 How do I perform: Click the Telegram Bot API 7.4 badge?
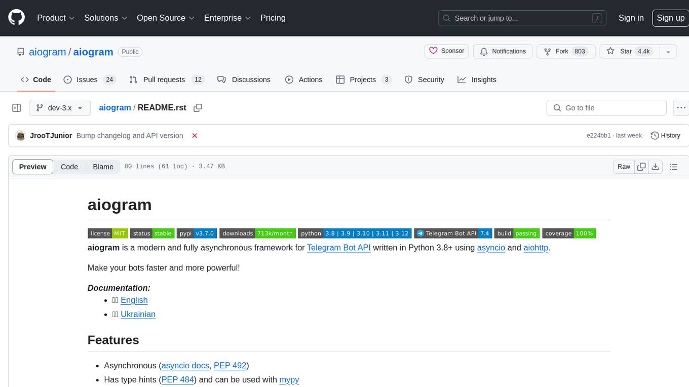[x=453, y=234]
